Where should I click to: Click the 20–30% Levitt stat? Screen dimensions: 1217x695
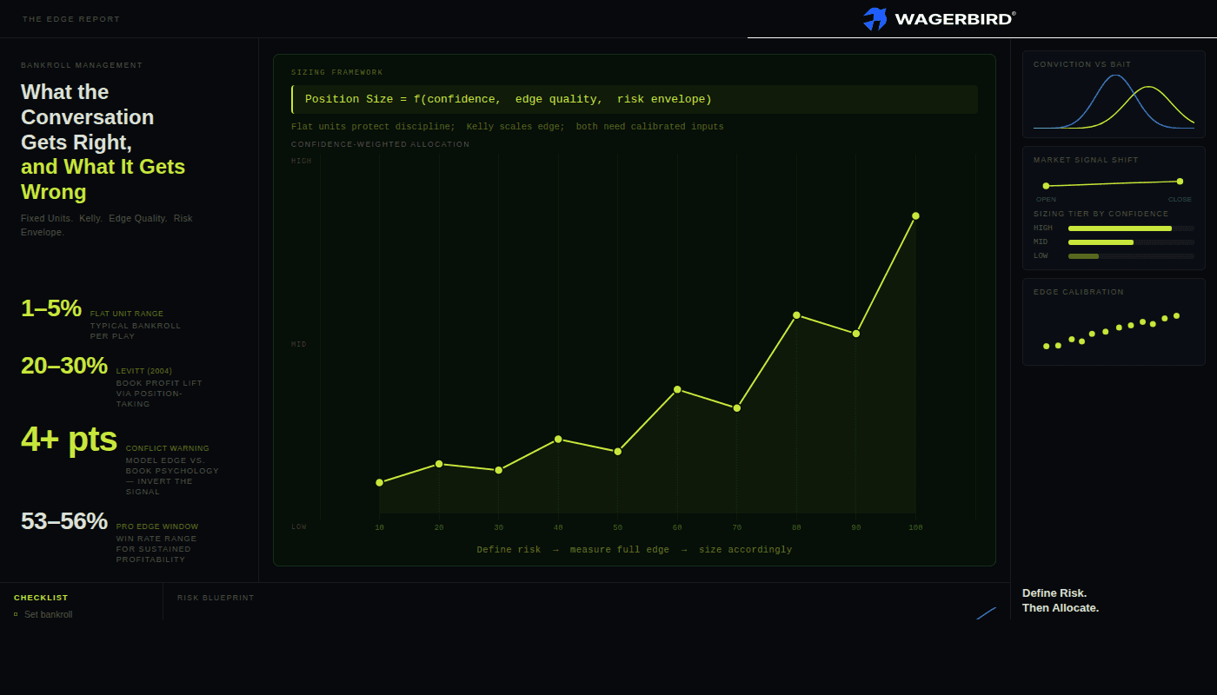click(x=64, y=366)
